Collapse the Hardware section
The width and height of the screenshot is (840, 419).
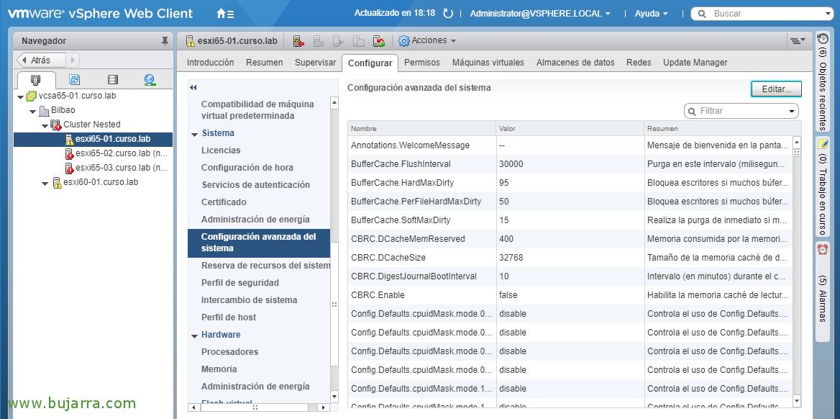click(194, 335)
